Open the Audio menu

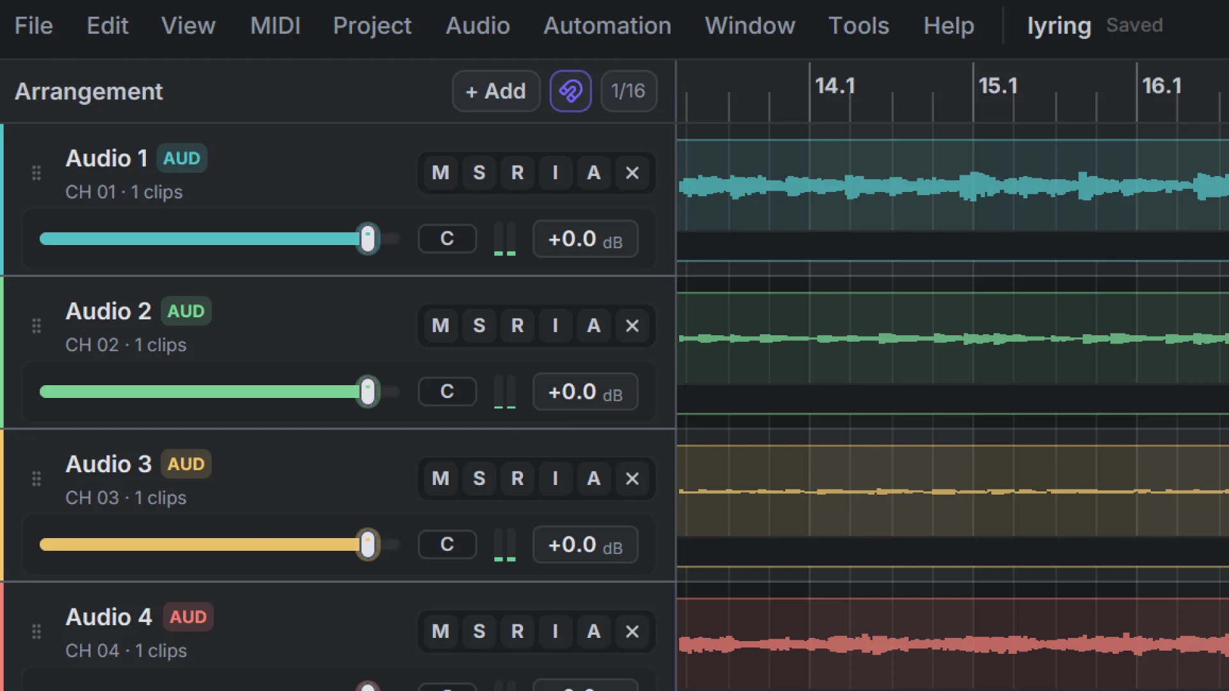pyautogui.click(x=478, y=26)
